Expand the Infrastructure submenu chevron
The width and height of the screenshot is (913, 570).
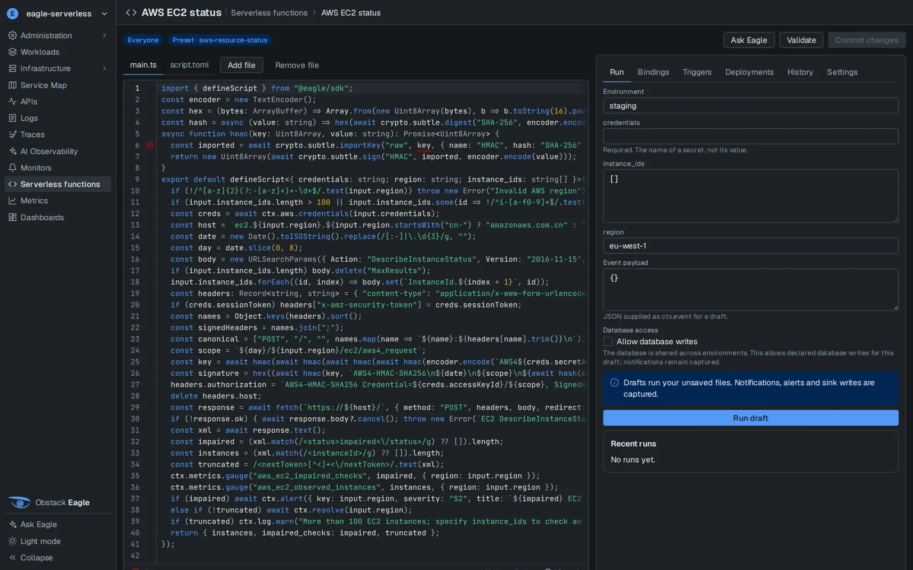[105, 68]
